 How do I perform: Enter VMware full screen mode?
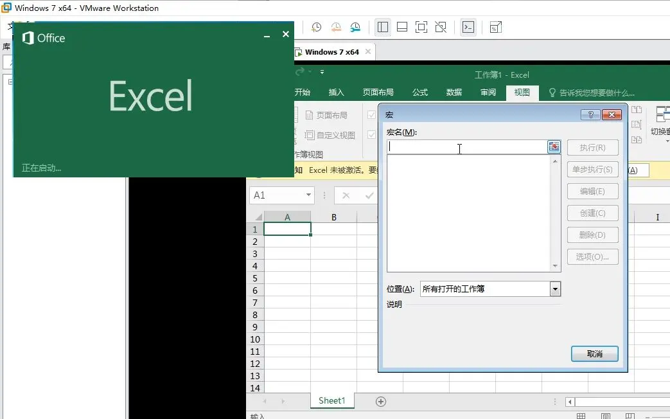pyautogui.click(x=421, y=28)
